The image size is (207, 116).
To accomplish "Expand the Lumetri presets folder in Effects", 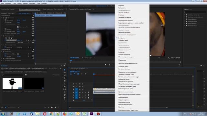I will (185, 17).
